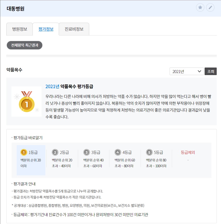Click the gold medal grade image
The height and width of the screenshot is (224, 221).
(26, 102)
